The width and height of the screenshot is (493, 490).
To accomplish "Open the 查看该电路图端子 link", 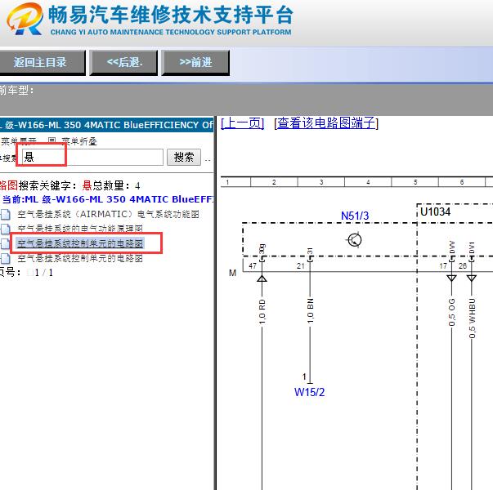I will [326, 122].
